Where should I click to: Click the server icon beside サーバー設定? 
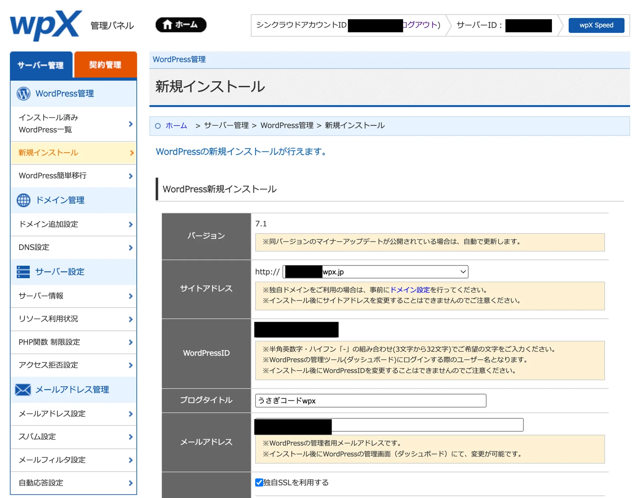[x=24, y=272]
